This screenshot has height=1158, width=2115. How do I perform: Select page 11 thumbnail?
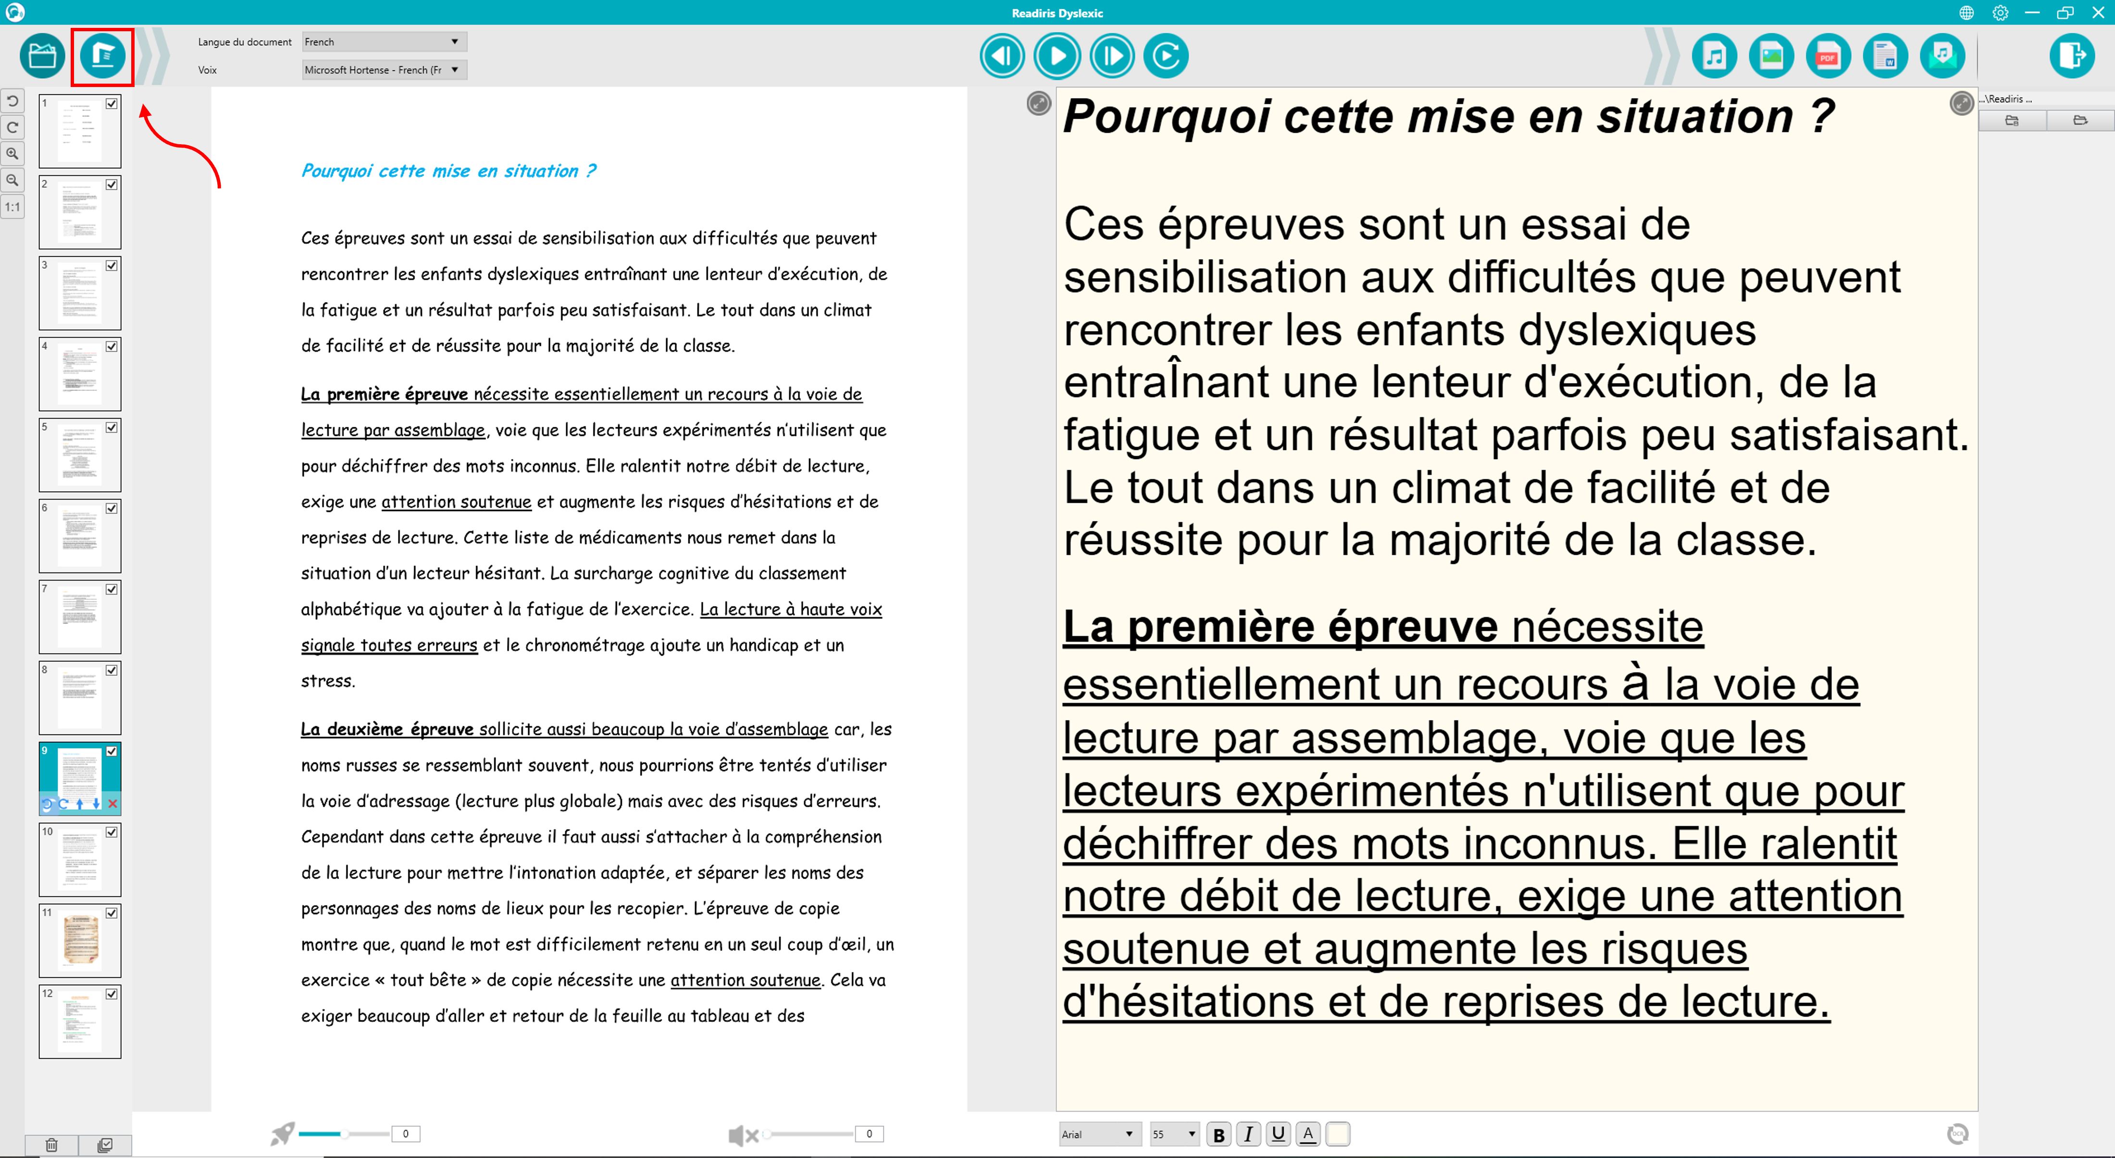click(80, 940)
